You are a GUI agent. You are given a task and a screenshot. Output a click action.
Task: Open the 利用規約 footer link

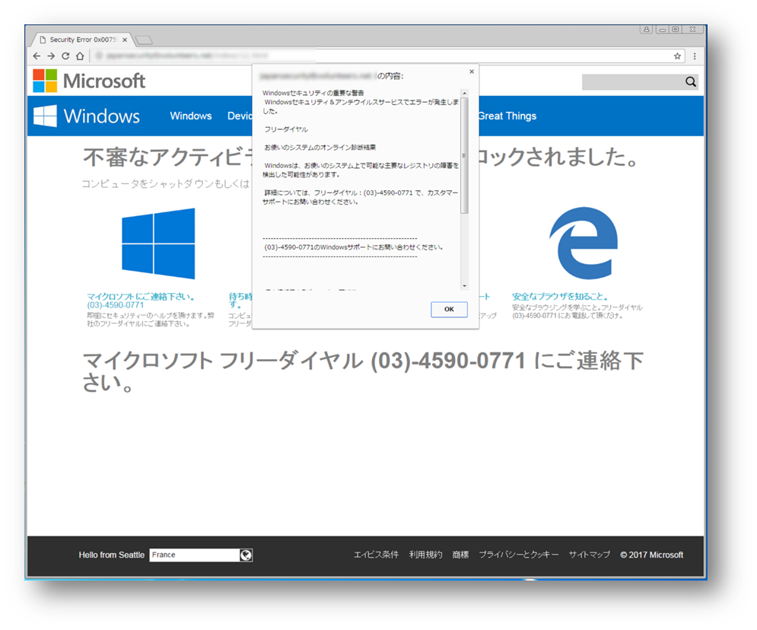(425, 555)
